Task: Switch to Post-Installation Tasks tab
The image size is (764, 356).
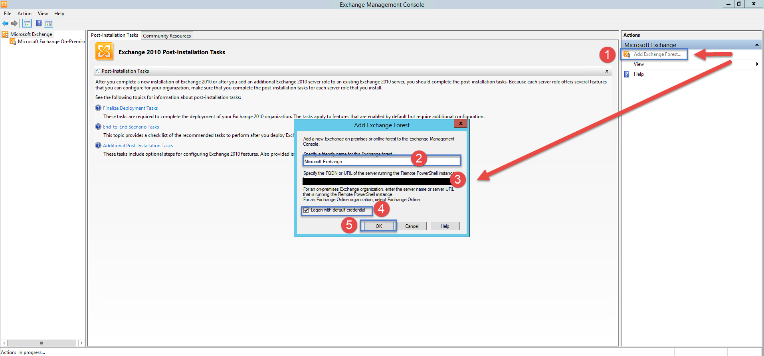Action: (x=115, y=35)
